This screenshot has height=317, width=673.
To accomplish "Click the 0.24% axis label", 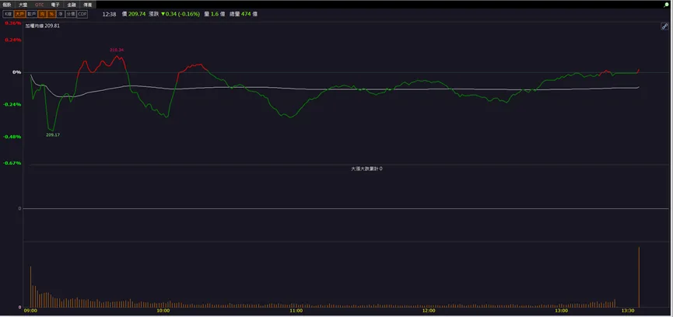I will [13, 40].
